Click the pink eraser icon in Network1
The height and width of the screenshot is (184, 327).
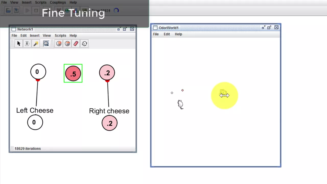[x=76, y=44]
